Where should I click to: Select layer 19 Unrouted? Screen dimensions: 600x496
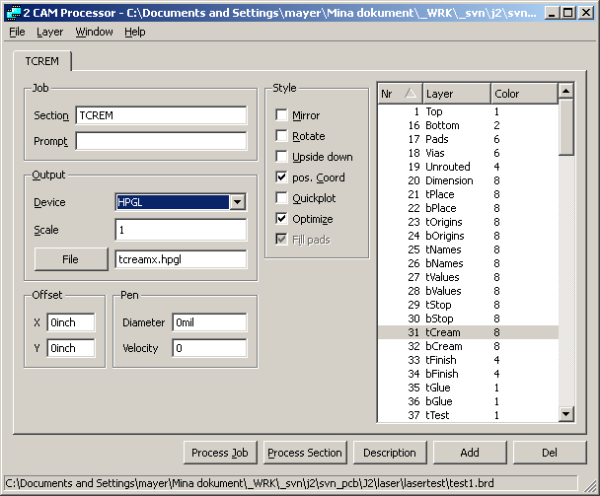469,167
